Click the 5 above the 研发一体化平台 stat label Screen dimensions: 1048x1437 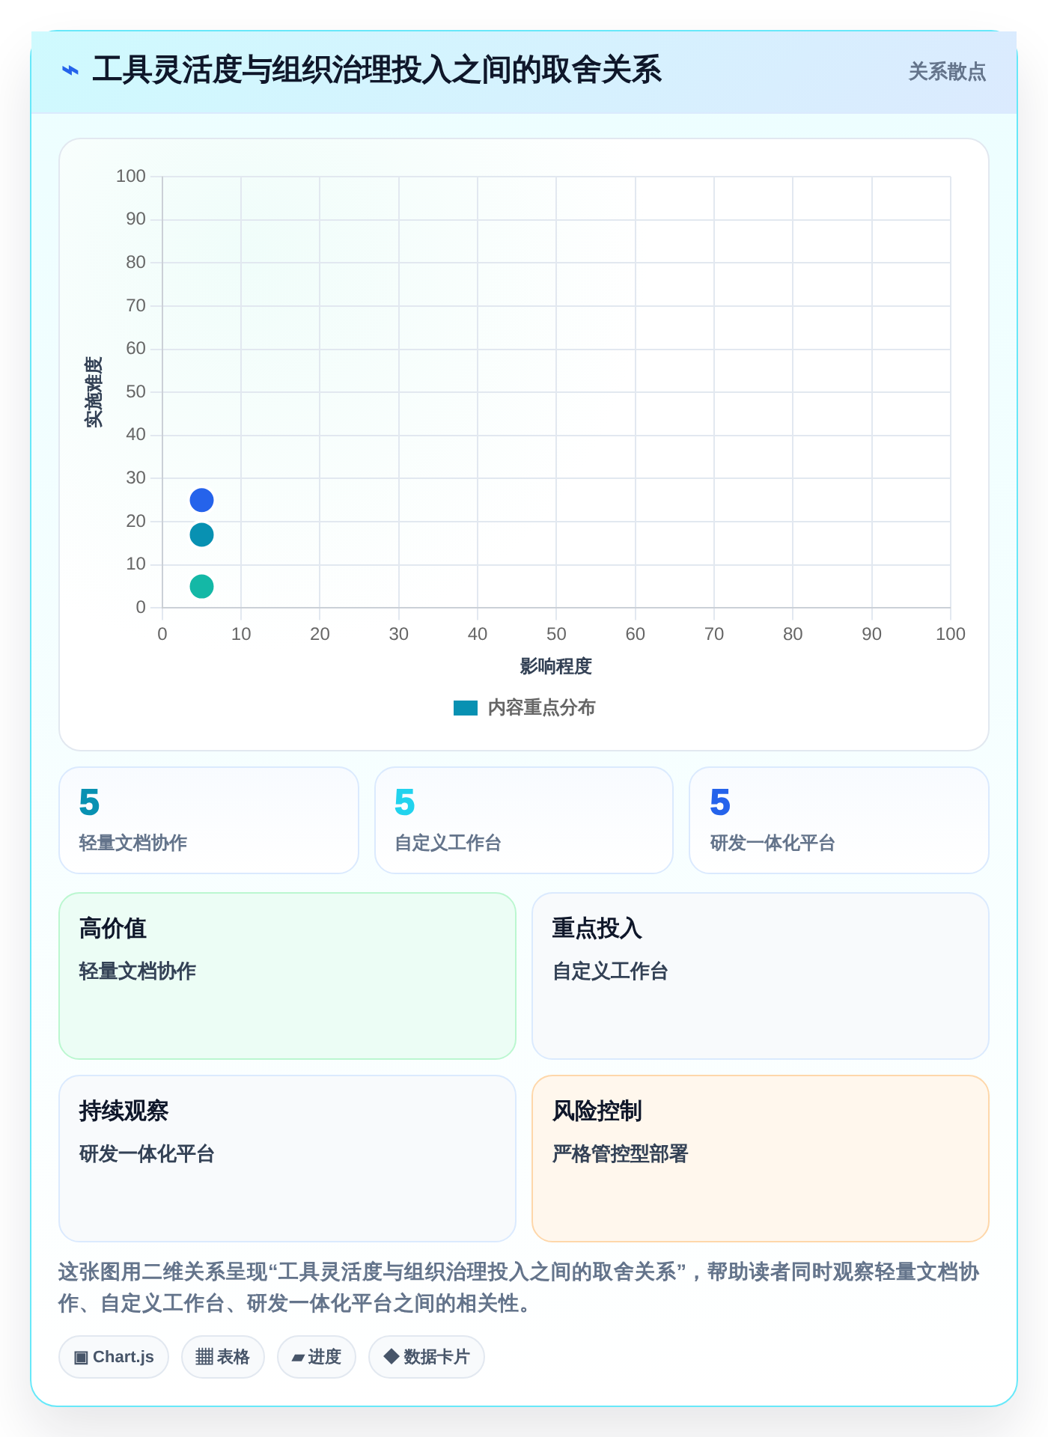point(720,802)
